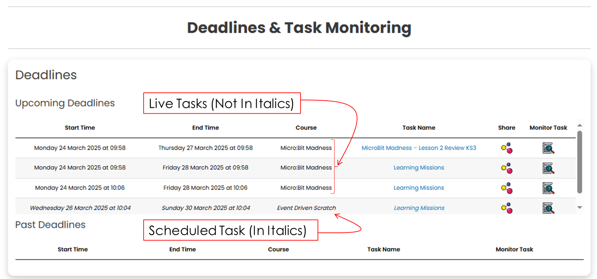Click the 'Upcoming Deadlines' section heading

pos(65,103)
